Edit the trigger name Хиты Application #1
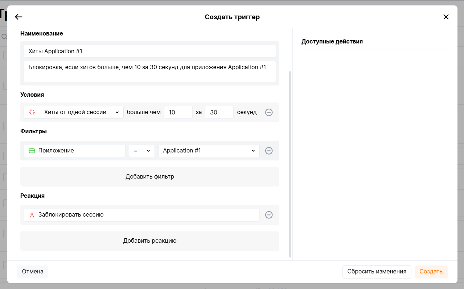The image size is (464, 289). (x=150, y=51)
